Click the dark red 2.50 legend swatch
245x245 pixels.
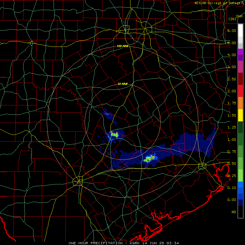(240, 79)
